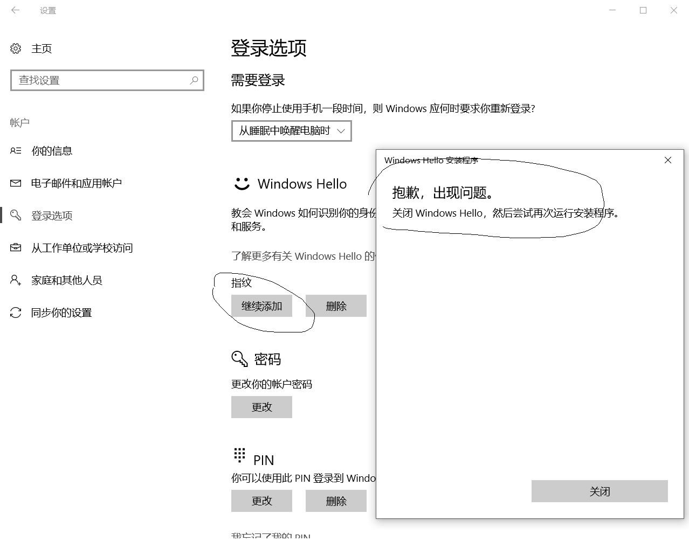Click the Windows Hello 安装程序 dialog title

(x=431, y=160)
